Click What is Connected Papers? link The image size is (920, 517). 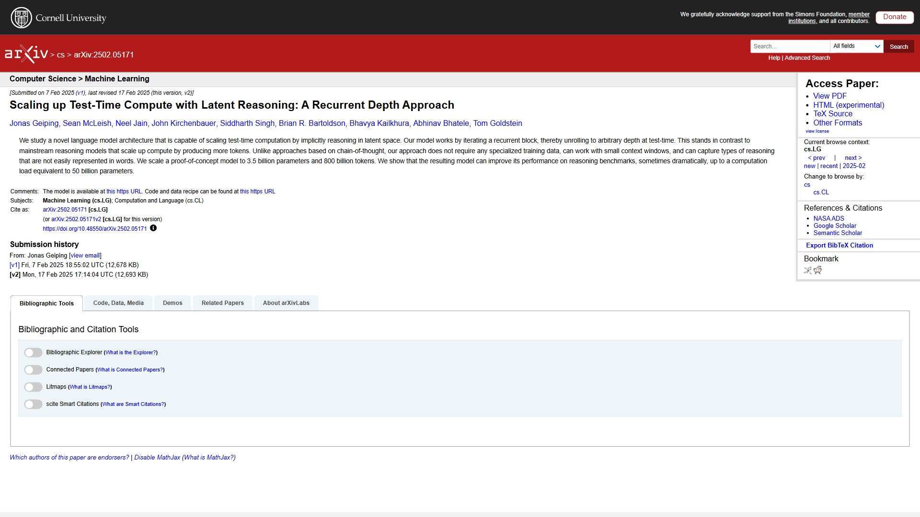tap(130, 370)
